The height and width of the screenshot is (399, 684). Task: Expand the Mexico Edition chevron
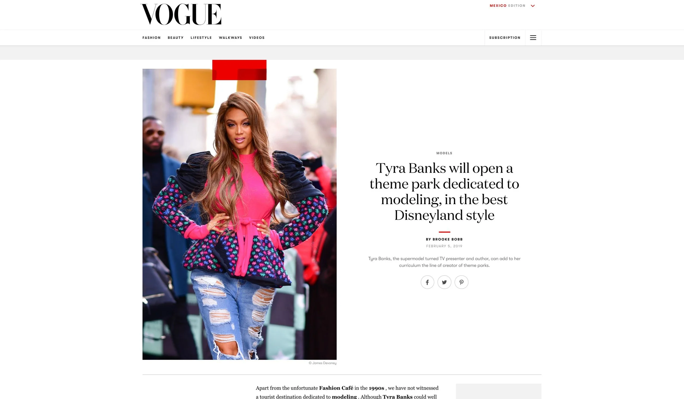(533, 6)
